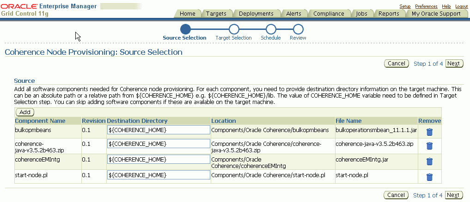Open the Help link
This screenshot has height=202, width=470.
446,6
